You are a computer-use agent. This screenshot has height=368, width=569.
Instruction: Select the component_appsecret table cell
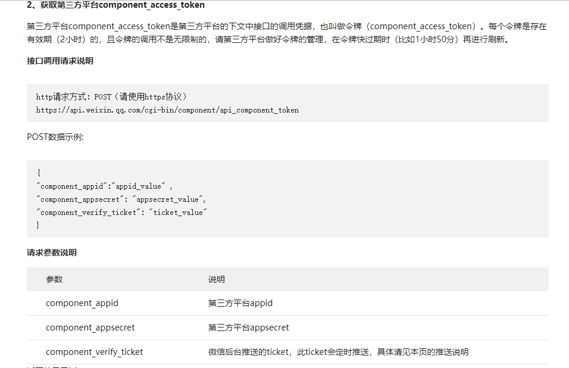(x=90, y=328)
